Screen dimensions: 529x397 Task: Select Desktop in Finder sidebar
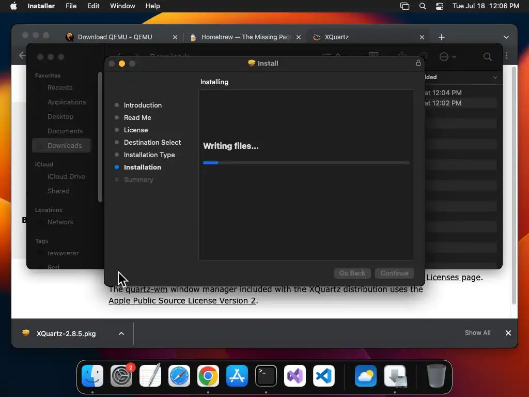tap(60, 116)
